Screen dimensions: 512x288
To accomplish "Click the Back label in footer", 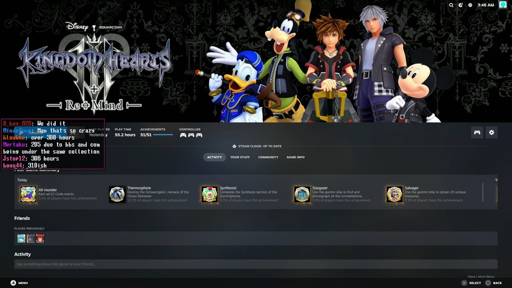I will click(x=497, y=283).
